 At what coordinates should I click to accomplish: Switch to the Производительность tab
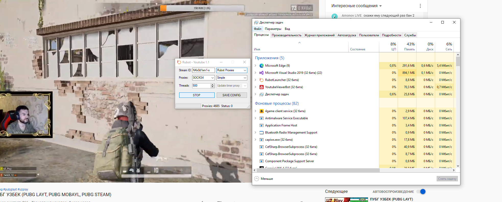286,35
